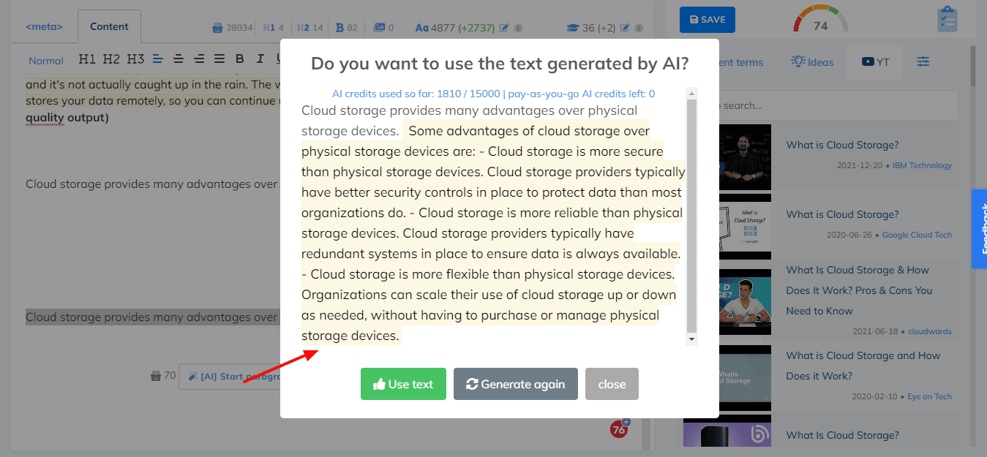Open the clipboard checklist icon

point(947,20)
